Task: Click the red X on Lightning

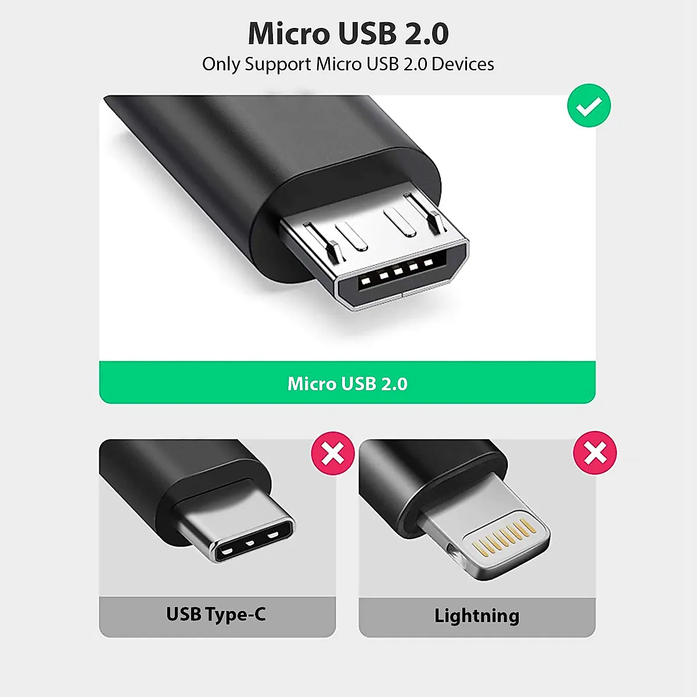Action: coord(595,454)
